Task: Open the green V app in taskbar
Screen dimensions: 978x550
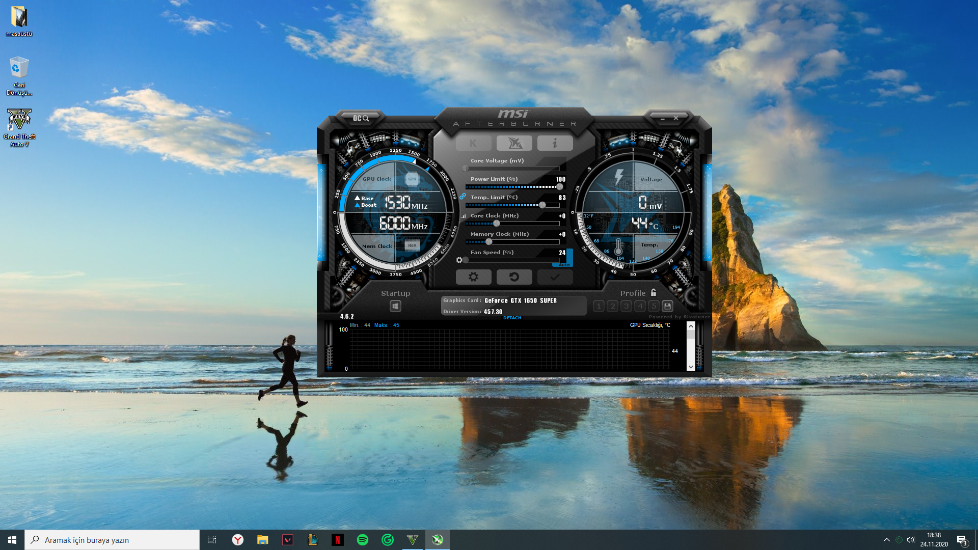Action: [x=413, y=540]
